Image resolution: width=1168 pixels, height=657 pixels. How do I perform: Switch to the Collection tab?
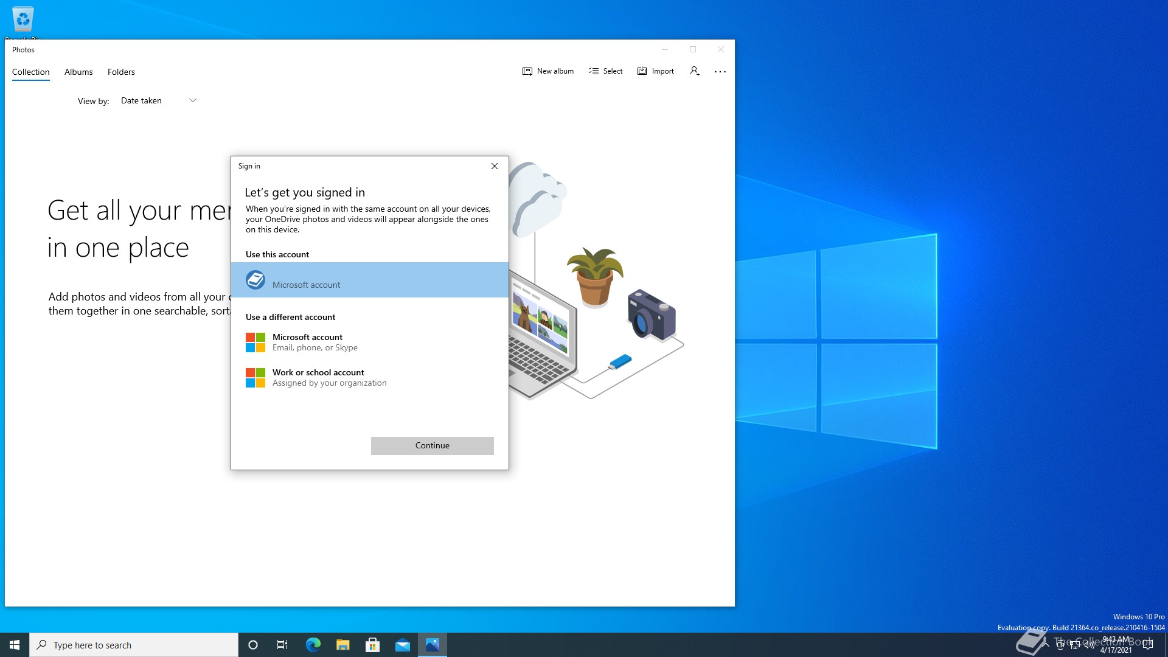coord(31,72)
